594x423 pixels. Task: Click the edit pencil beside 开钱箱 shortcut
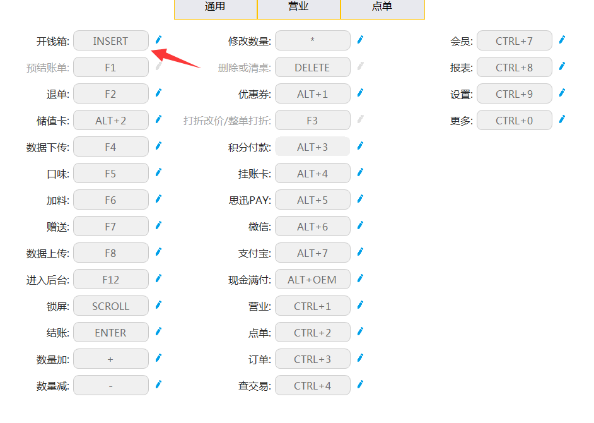tap(158, 40)
